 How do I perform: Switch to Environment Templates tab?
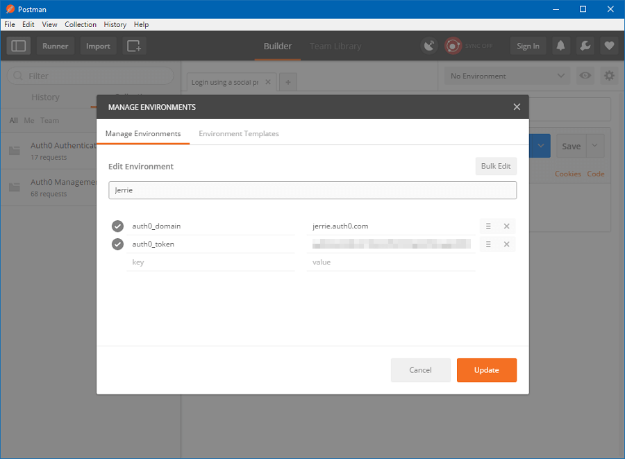point(239,133)
